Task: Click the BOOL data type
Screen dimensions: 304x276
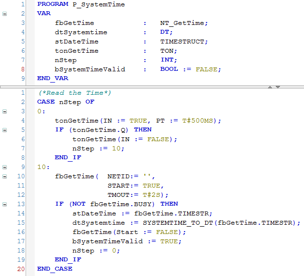Action: 169,69
